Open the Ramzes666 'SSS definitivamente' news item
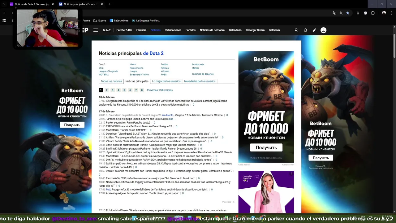 (x=150, y=178)
